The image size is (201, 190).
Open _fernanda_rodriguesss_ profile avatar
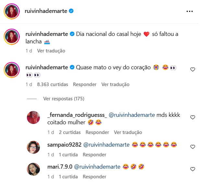(x=33, y=117)
